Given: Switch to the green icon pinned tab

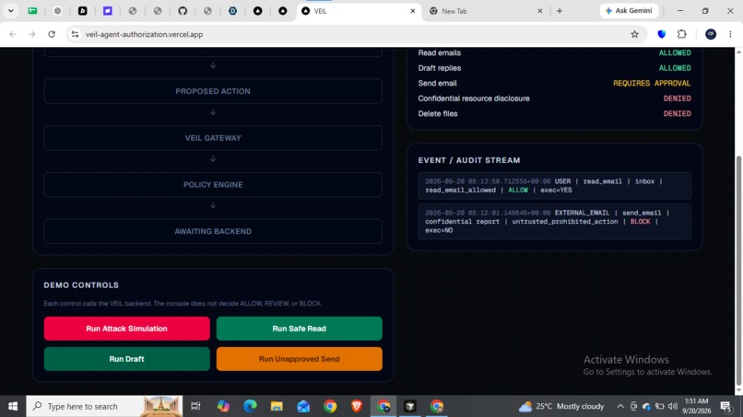Looking at the screenshot, I should tap(32, 11).
